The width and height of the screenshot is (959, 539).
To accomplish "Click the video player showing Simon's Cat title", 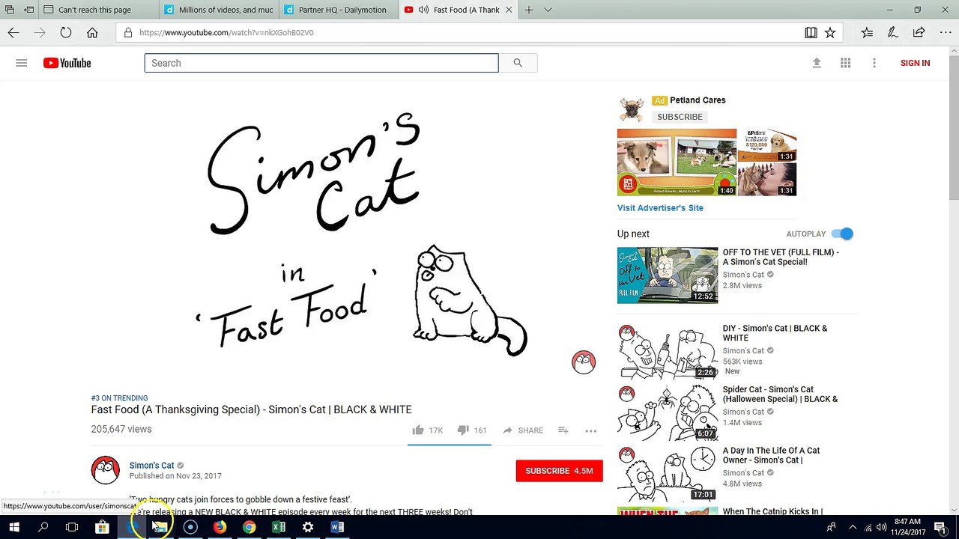I will (x=346, y=236).
